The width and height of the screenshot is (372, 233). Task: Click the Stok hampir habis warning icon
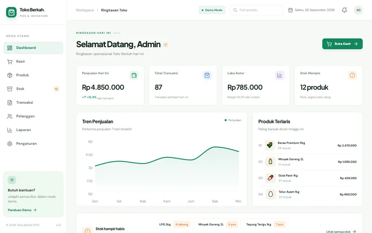click(x=87, y=230)
